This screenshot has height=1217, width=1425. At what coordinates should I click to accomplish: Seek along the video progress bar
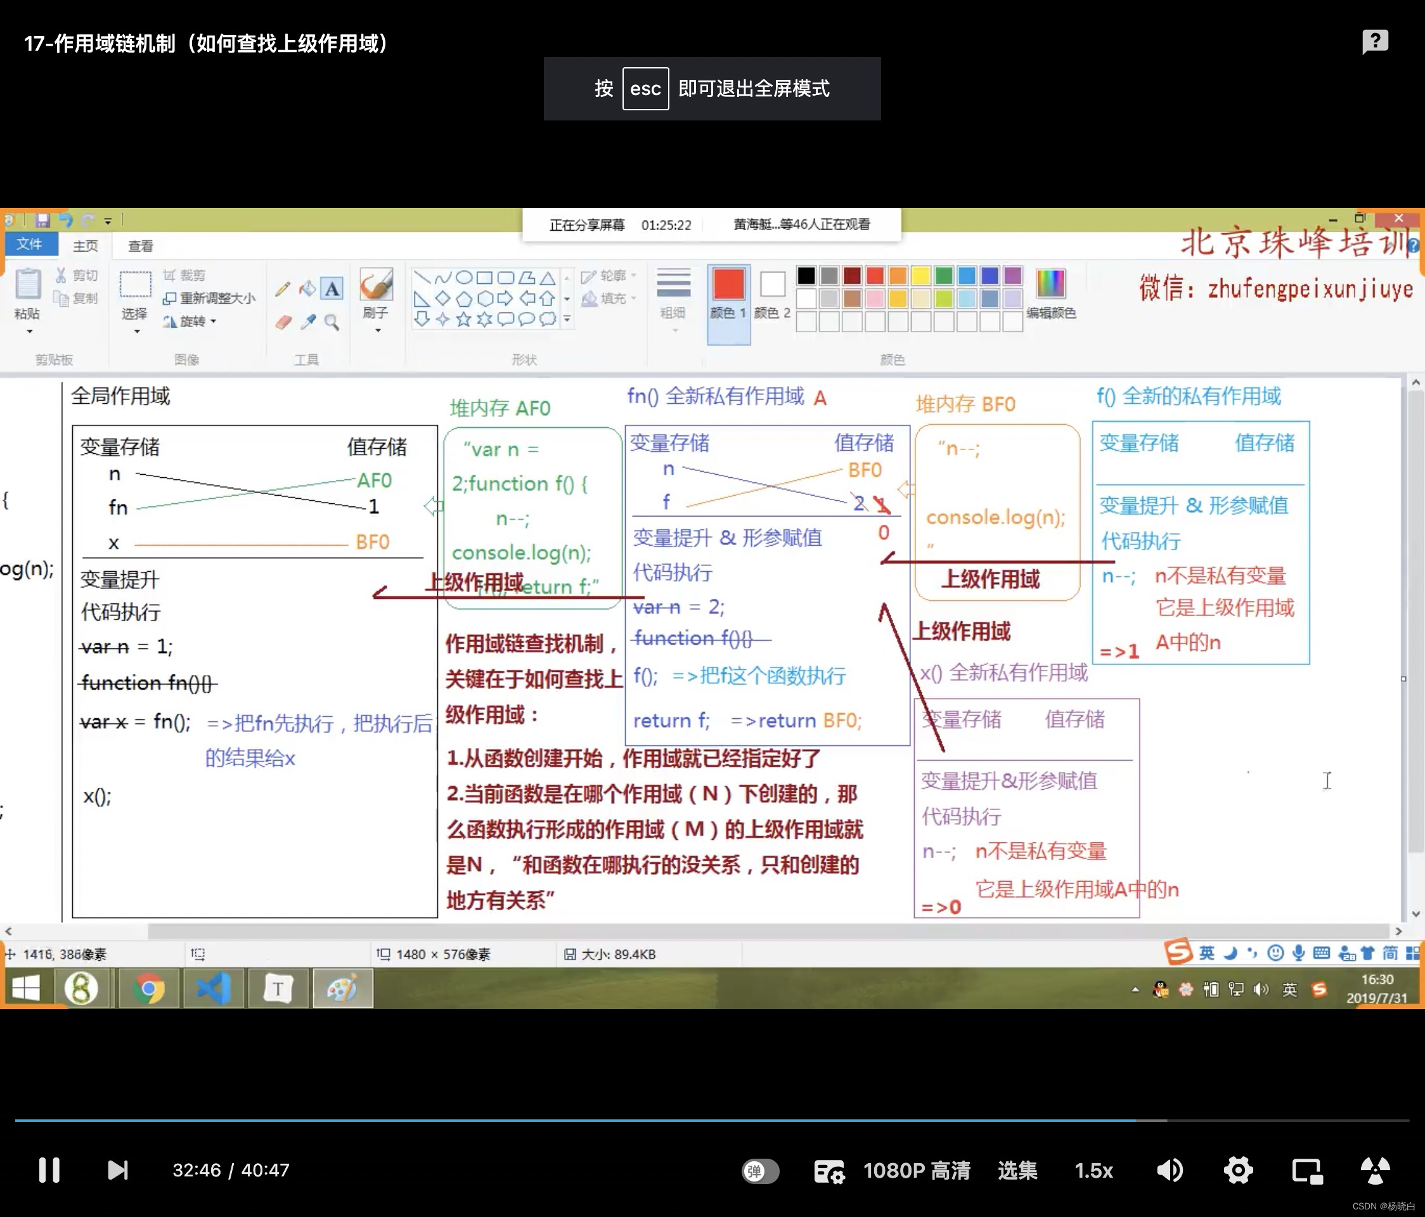click(x=712, y=1120)
